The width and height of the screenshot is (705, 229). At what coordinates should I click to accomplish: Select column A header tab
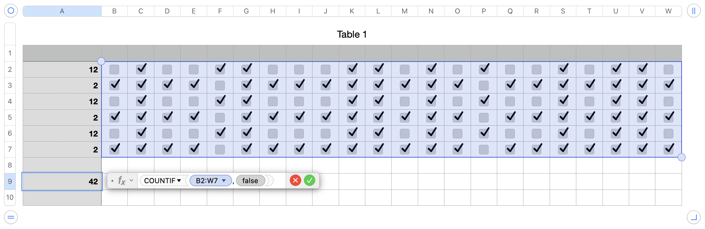click(x=62, y=11)
